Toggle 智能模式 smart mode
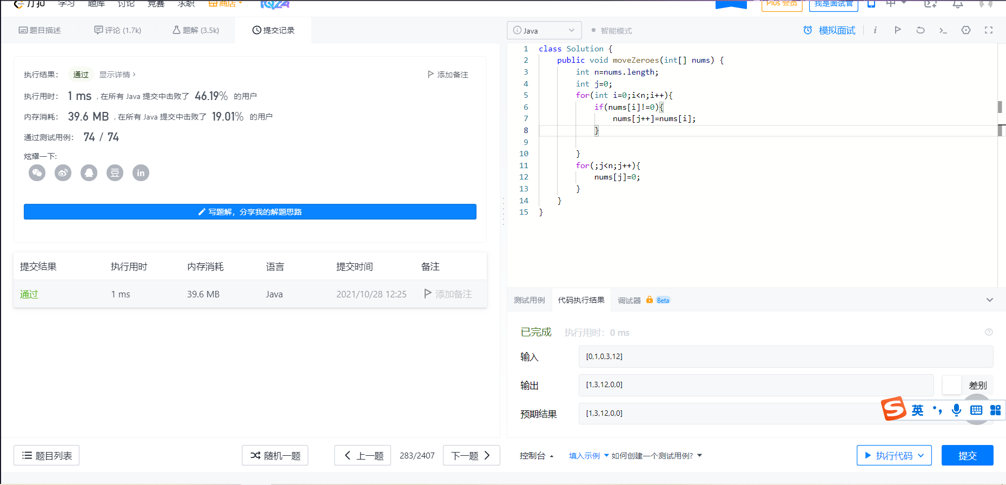The image size is (1006, 485). point(612,31)
